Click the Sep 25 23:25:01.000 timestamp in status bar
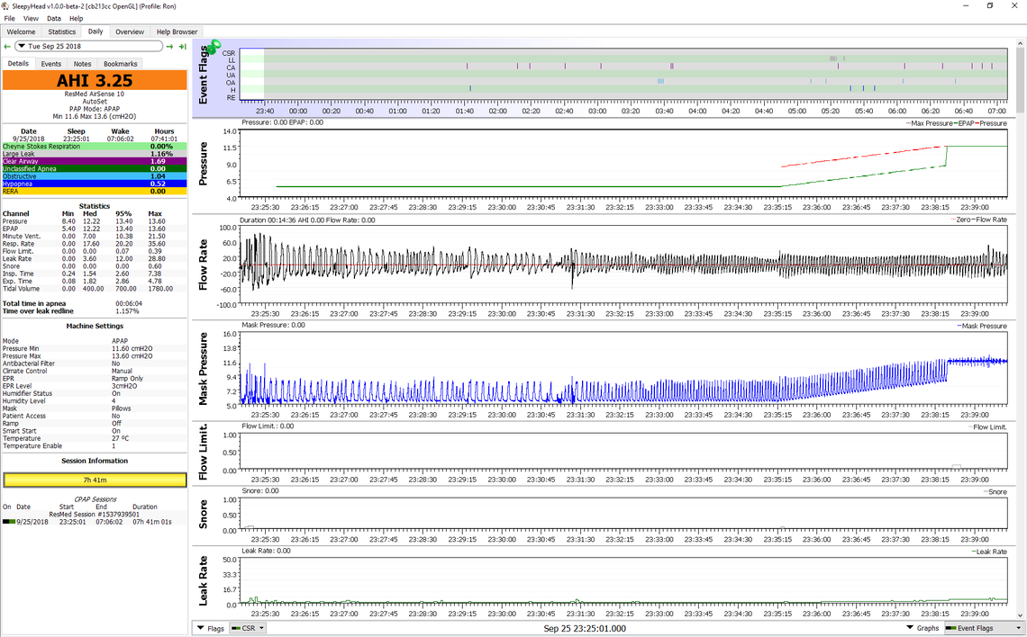This screenshot has height=637, width=1027. (x=585, y=629)
